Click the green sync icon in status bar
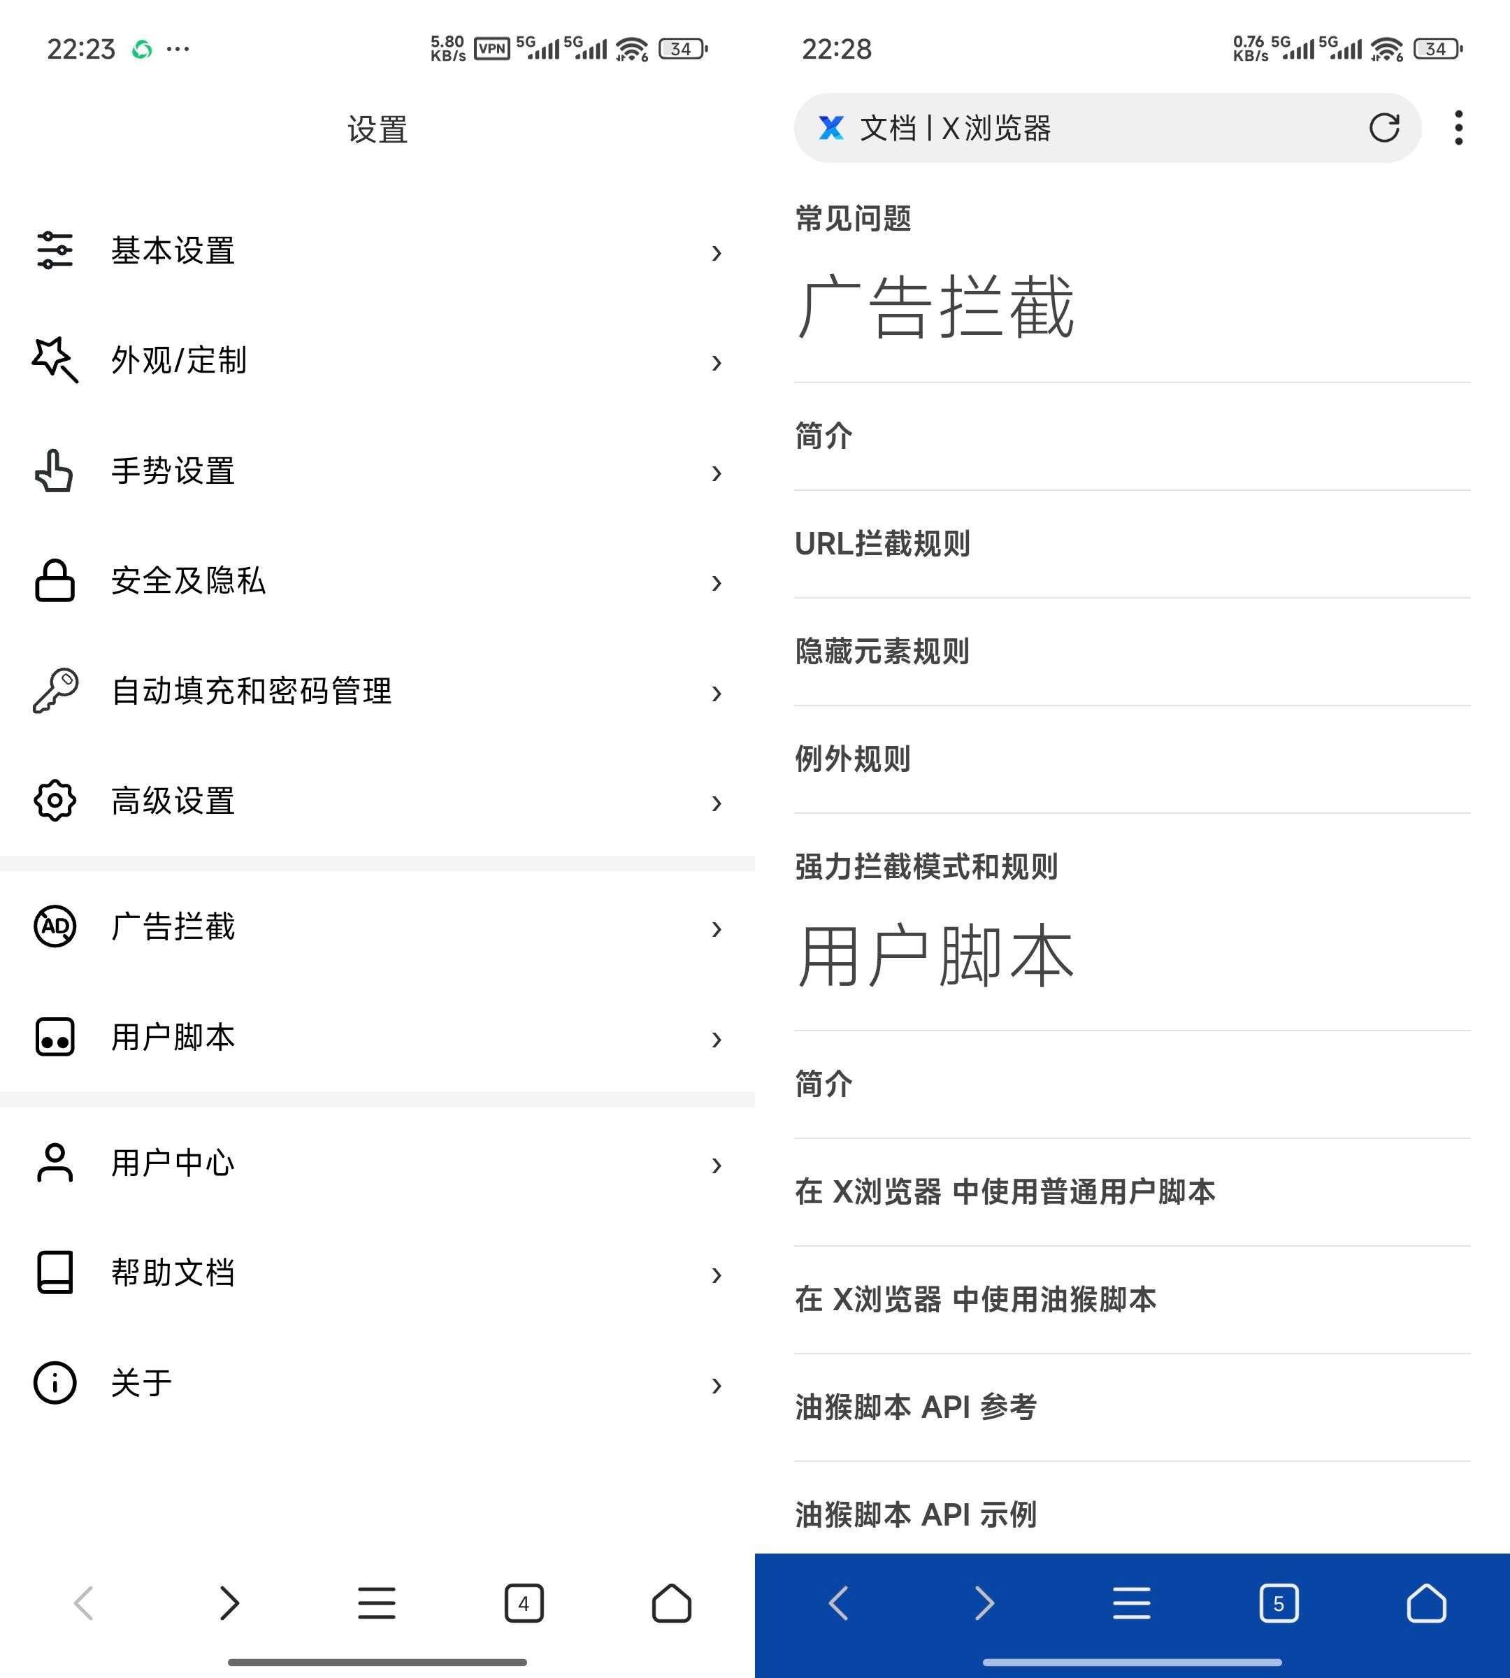Image resolution: width=1510 pixels, height=1678 pixels. click(x=142, y=50)
